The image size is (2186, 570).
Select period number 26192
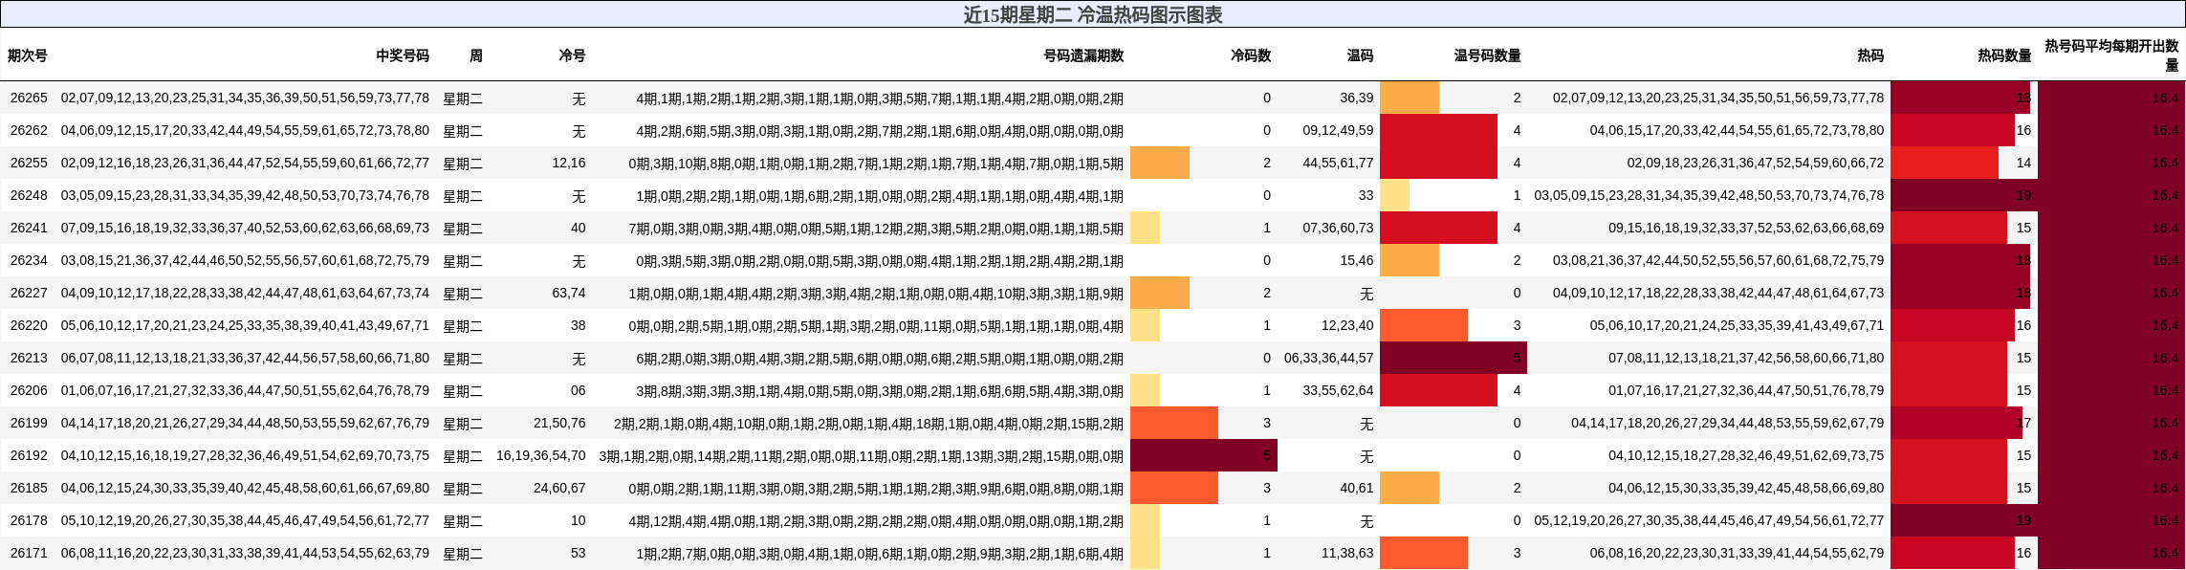pos(29,455)
